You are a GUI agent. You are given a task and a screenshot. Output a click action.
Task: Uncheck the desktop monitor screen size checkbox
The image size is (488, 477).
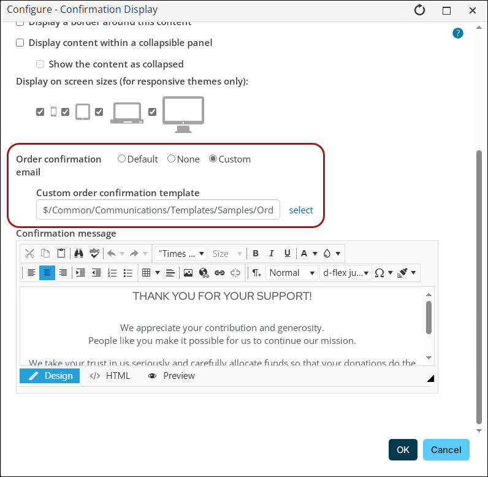152,112
